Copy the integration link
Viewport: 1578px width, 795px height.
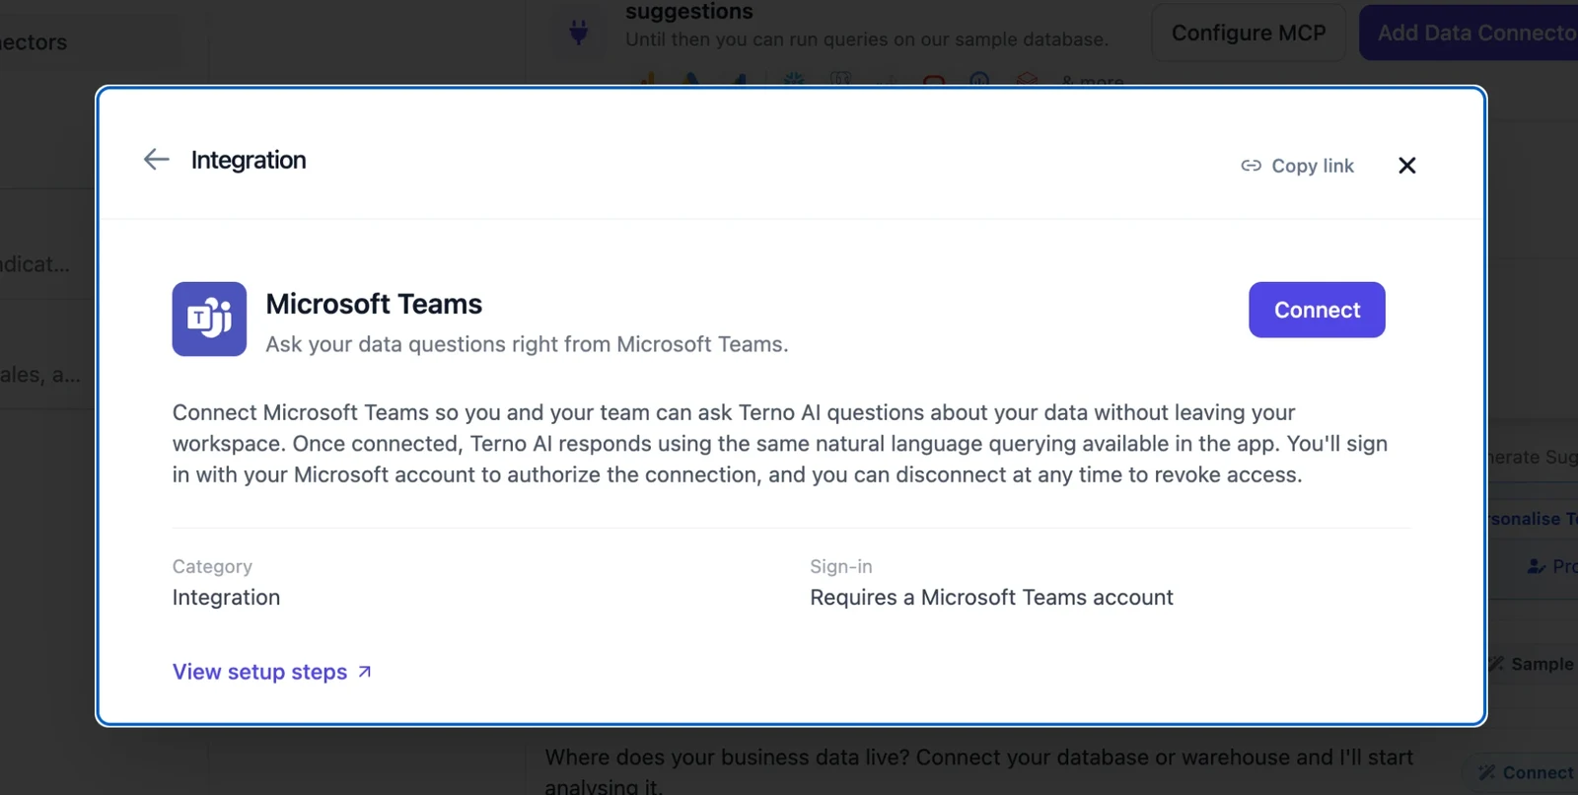1297,166
